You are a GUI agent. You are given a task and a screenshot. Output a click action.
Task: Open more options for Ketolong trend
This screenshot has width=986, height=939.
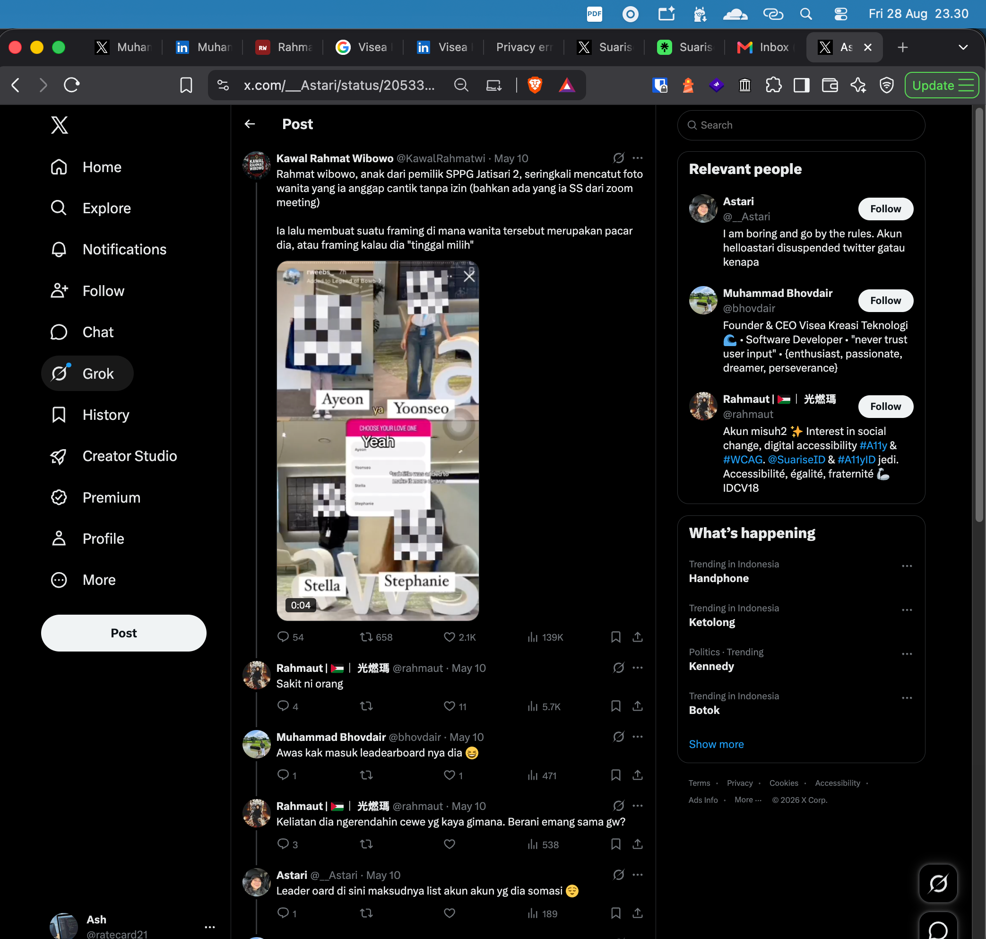(x=907, y=610)
